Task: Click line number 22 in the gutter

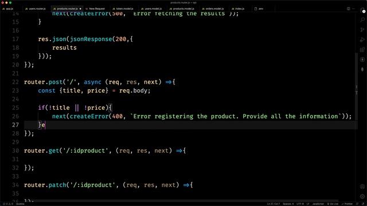Action: (15, 82)
